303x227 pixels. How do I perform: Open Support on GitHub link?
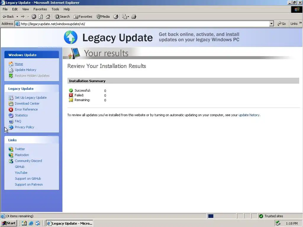coord(28,179)
